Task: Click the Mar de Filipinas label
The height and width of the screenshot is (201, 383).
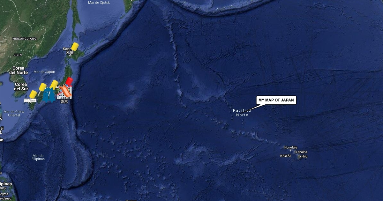Action: click(x=38, y=157)
